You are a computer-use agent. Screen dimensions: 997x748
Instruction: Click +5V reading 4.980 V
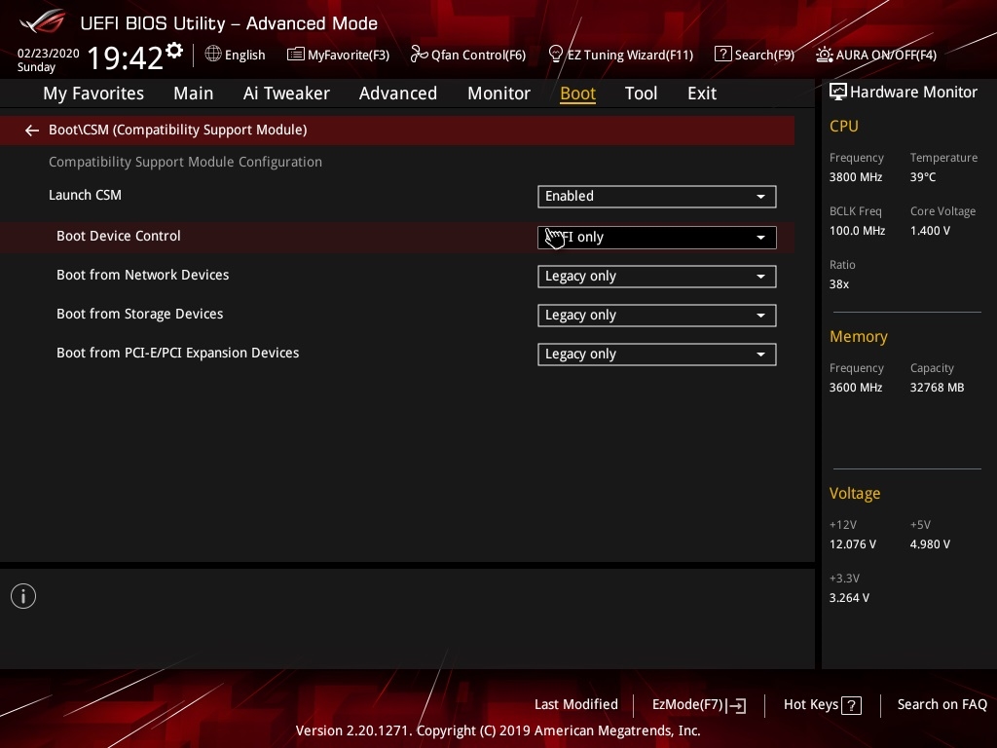(930, 544)
